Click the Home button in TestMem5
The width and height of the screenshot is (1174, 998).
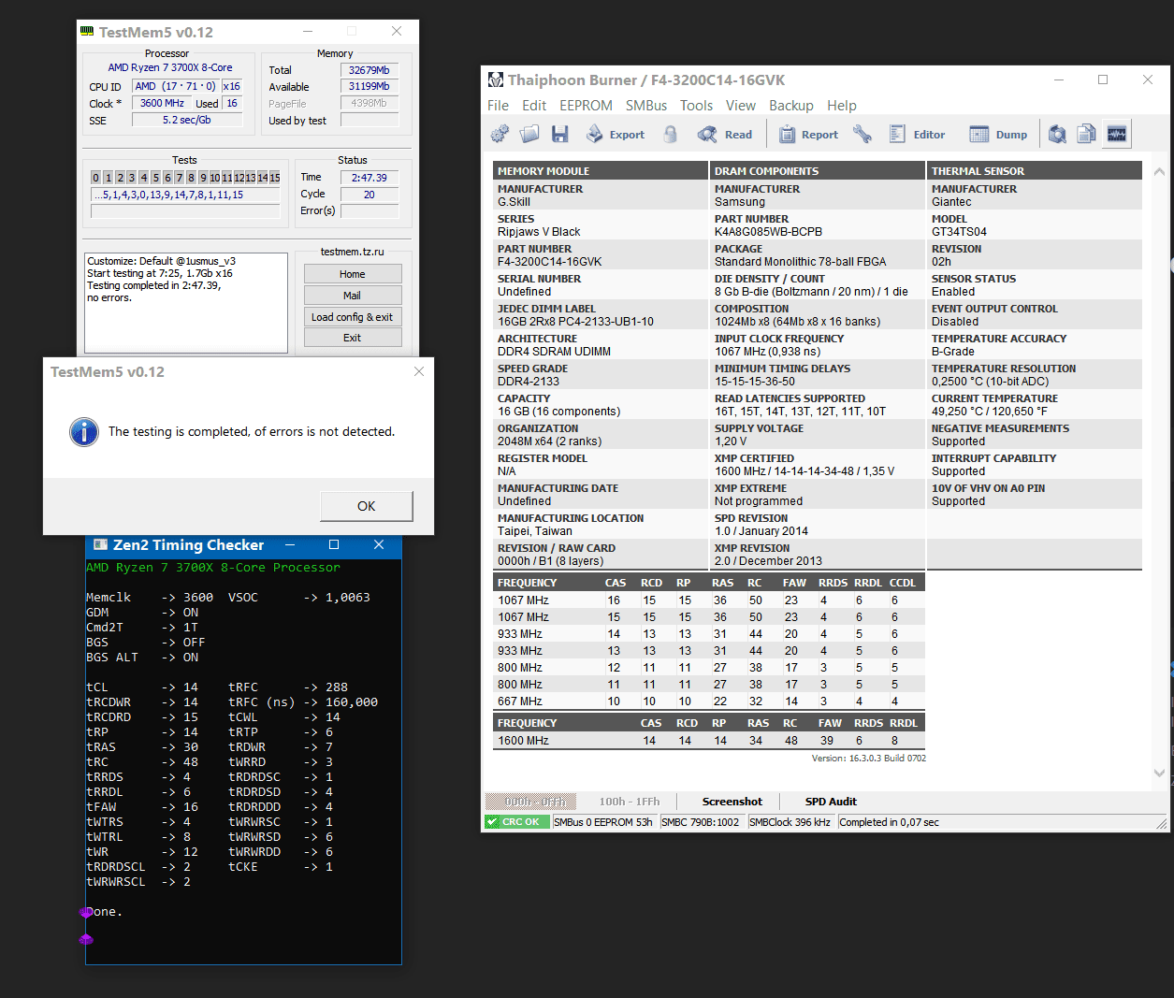[x=353, y=274]
